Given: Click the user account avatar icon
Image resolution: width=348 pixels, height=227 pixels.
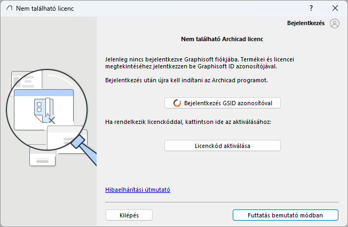Looking at the screenshot, I should [335, 24].
